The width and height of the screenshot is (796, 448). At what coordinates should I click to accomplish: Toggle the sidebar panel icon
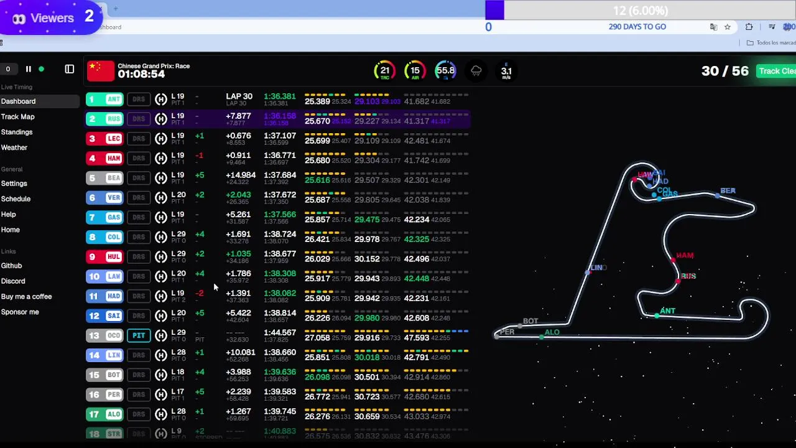(x=70, y=69)
